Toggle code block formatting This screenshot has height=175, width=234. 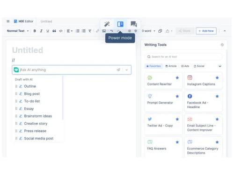point(61,31)
